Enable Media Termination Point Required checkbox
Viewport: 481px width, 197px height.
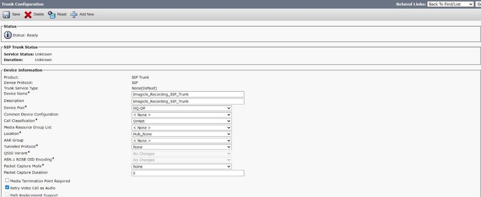point(7,181)
